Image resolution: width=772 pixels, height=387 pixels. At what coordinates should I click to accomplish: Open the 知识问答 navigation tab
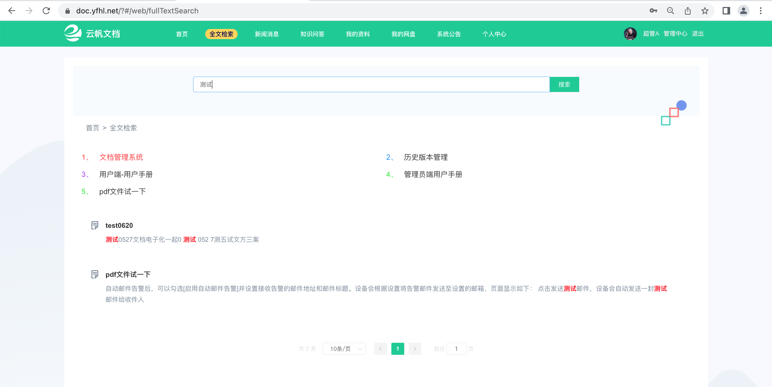pyautogui.click(x=312, y=34)
